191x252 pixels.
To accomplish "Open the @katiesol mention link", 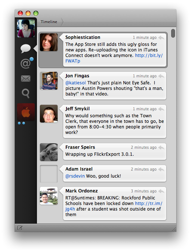I will 76,83.
